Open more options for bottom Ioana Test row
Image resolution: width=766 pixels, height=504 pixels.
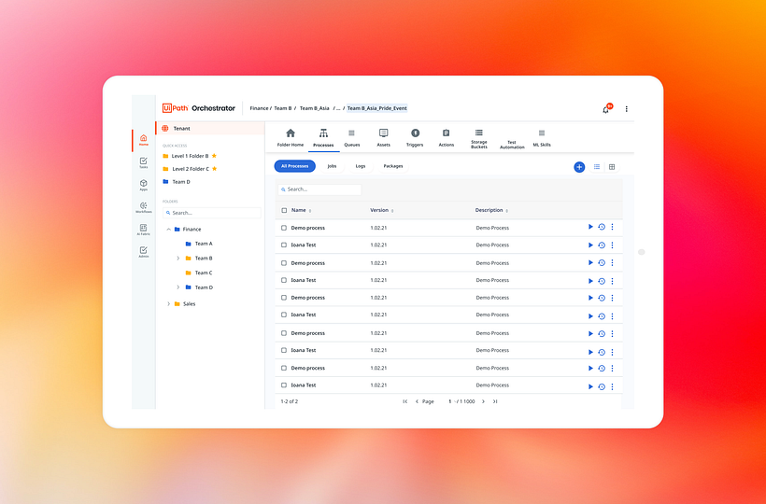612,386
